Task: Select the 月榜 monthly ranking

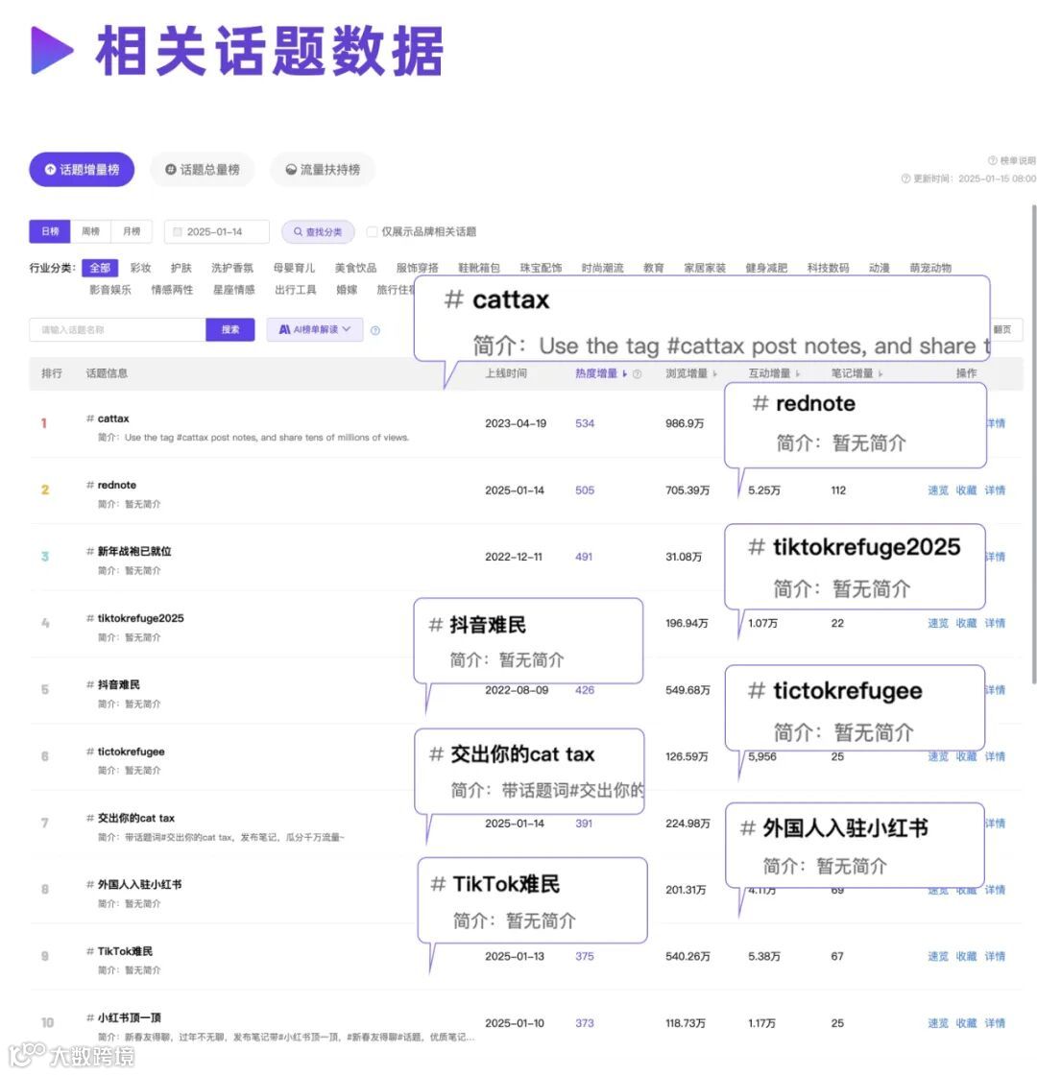Action: tap(132, 231)
